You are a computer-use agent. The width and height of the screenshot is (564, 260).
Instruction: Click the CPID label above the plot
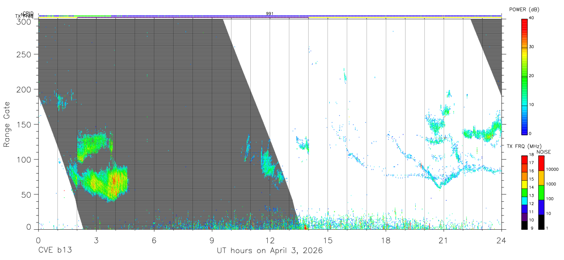pyautogui.click(x=28, y=13)
